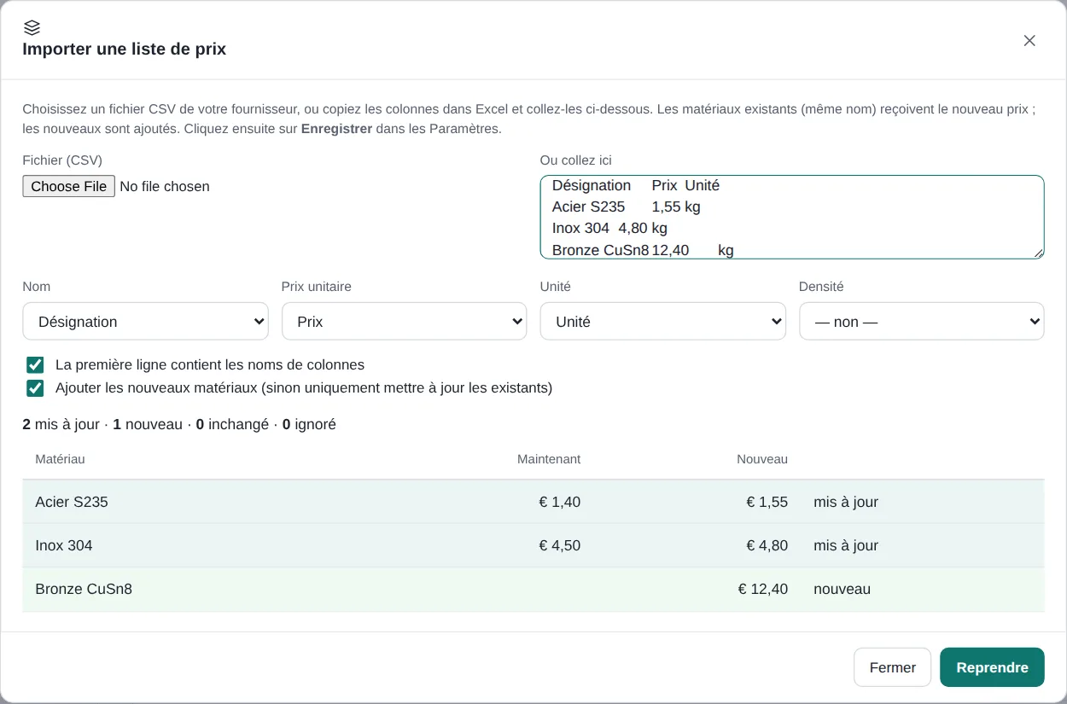Select the Acier S235 row

click(533, 502)
